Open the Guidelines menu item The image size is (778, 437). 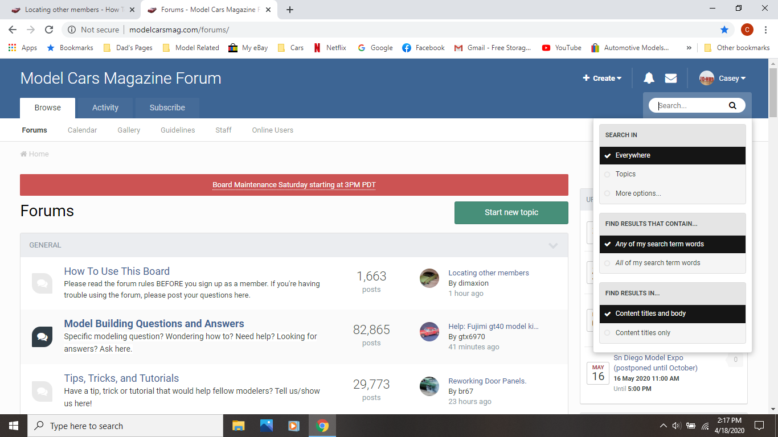(x=178, y=130)
